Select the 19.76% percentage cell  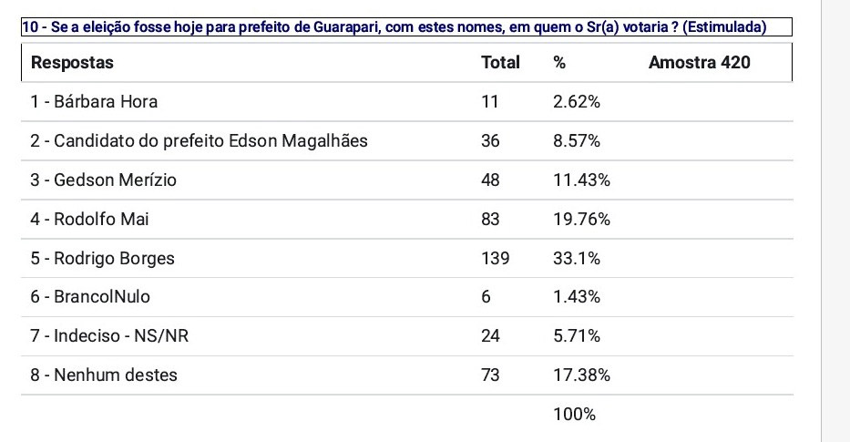pos(581,220)
